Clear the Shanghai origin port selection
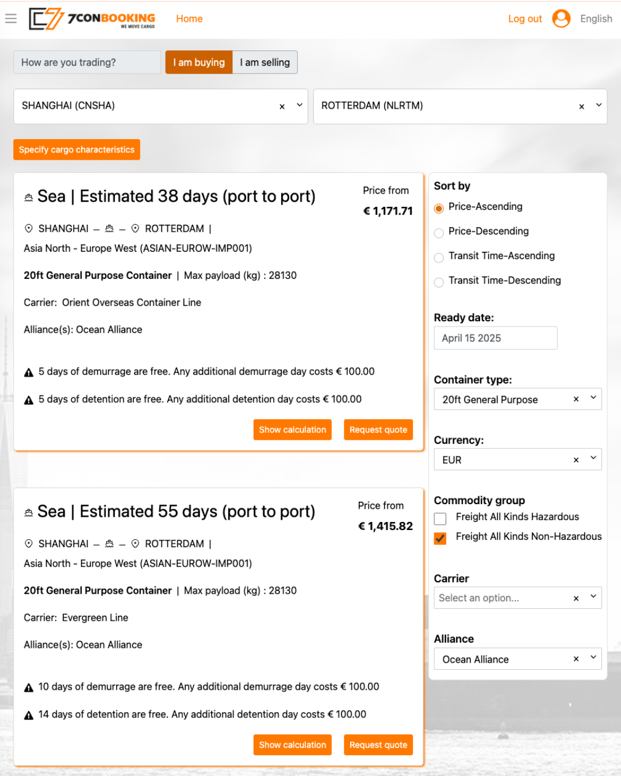The height and width of the screenshot is (776, 621). [x=282, y=106]
